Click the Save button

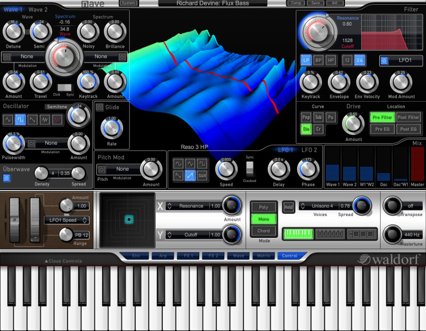click(315, 3)
